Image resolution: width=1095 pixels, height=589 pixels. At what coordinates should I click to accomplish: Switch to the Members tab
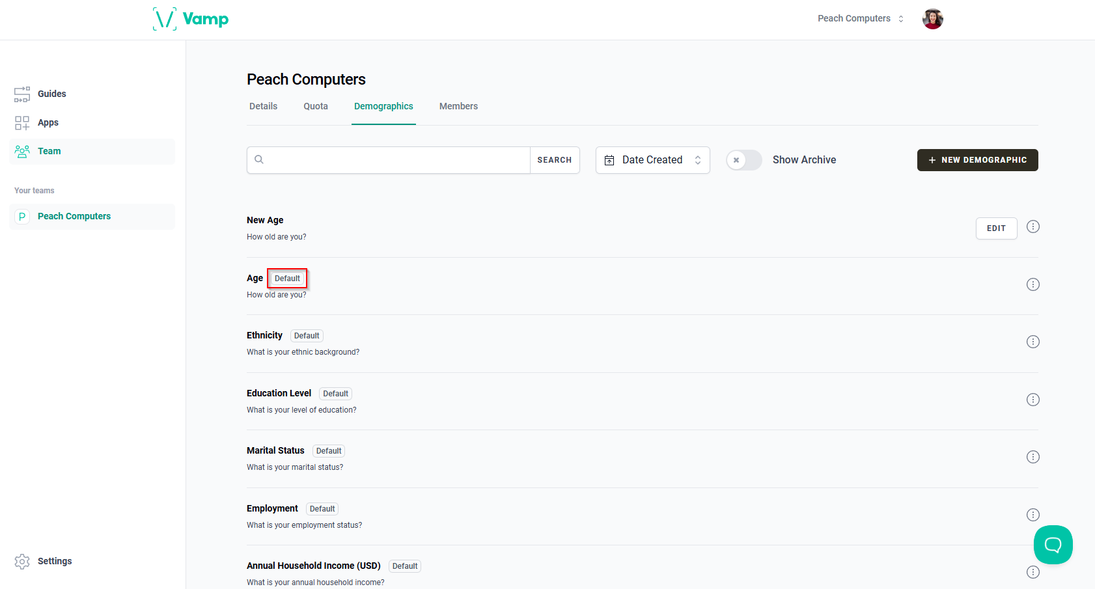(x=458, y=106)
